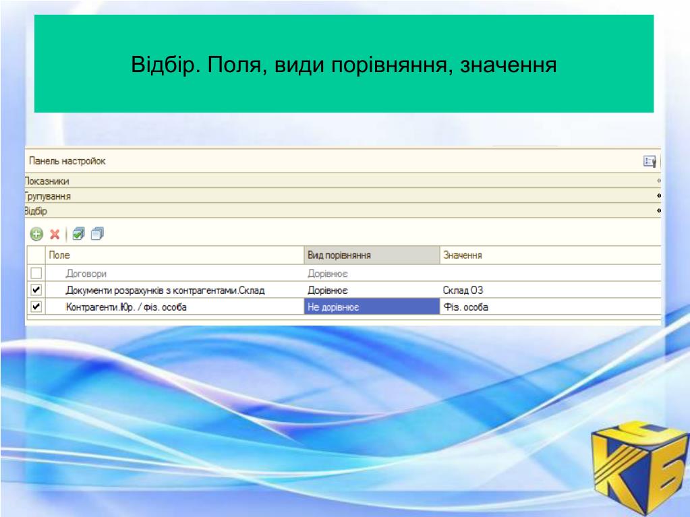Uncheck the Контрагенти.Юр. / фіз. особа filter
The image size is (690, 517).
[x=36, y=307]
